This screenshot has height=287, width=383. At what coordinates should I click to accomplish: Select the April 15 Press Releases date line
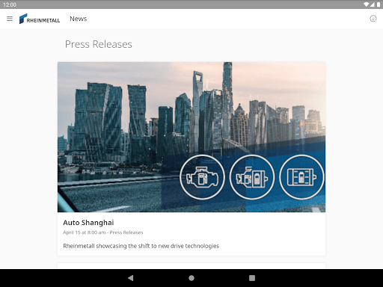[103, 232]
